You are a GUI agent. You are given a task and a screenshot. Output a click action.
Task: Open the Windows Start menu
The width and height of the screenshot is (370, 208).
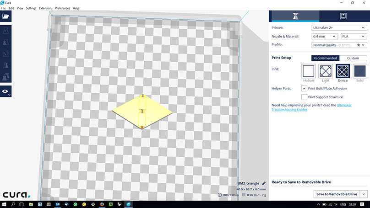click(x=4, y=204)
